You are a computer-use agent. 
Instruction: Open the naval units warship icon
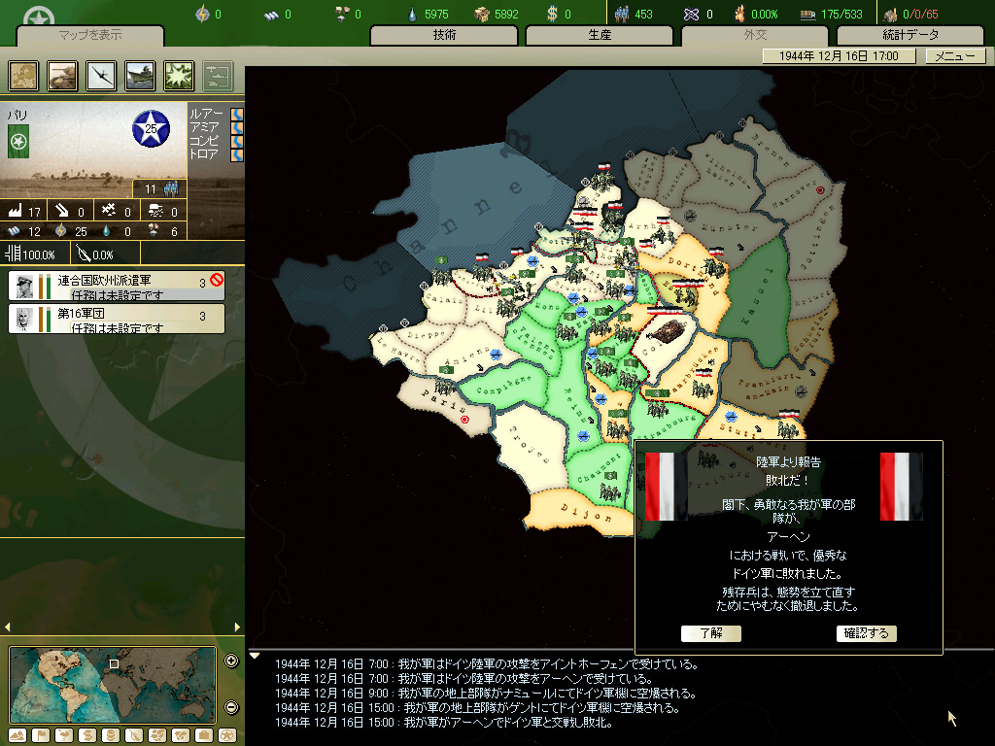(140, 76)
